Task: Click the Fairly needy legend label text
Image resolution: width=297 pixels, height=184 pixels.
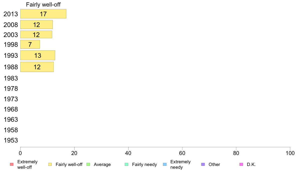Action: 144,164
